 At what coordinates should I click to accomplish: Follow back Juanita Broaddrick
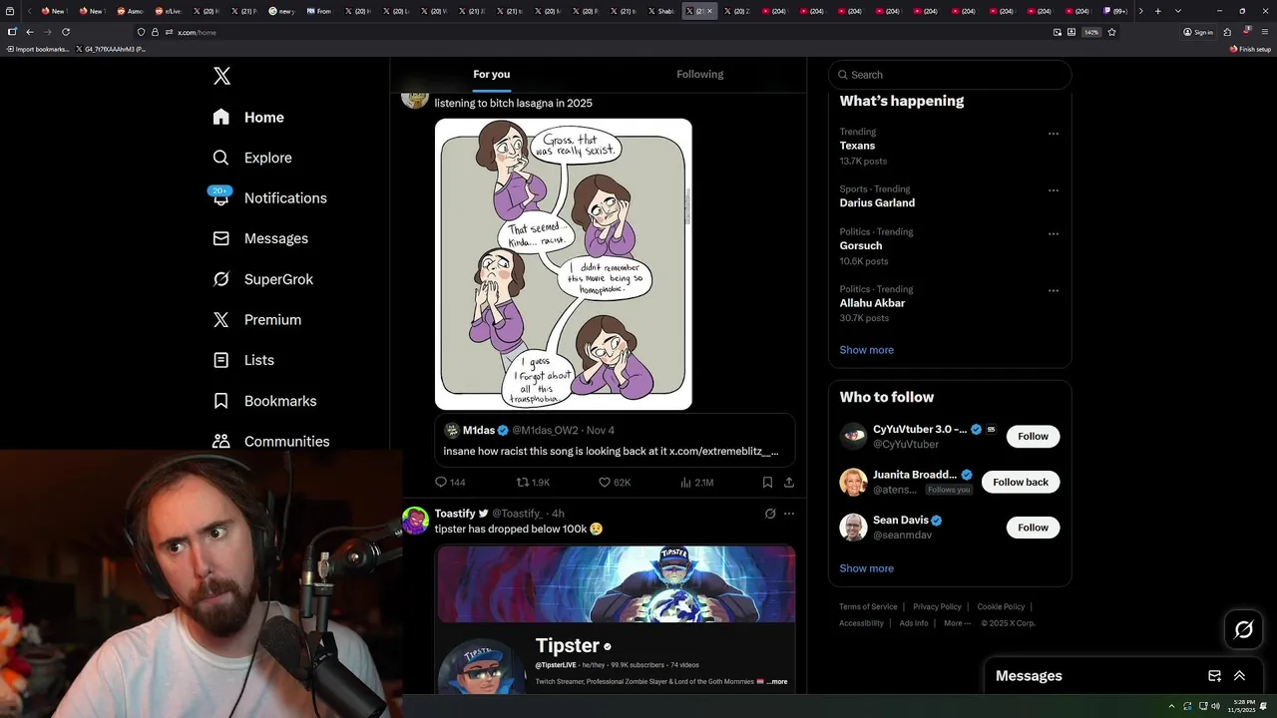1021,482
